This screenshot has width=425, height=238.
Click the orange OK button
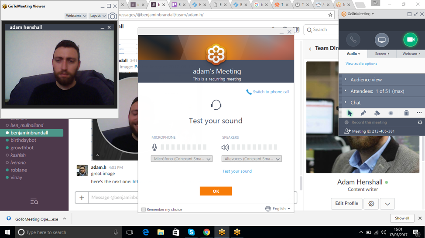(x=216, y=191)
